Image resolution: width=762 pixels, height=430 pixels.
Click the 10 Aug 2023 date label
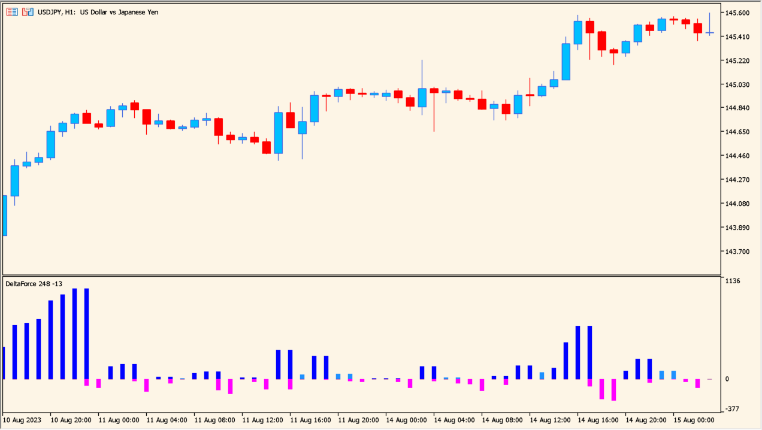(x=22, y=420)
